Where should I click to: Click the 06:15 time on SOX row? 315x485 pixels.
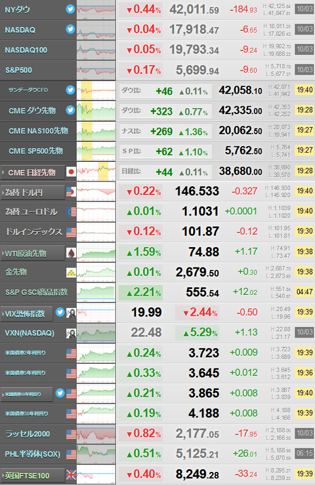tap(304, 454)
